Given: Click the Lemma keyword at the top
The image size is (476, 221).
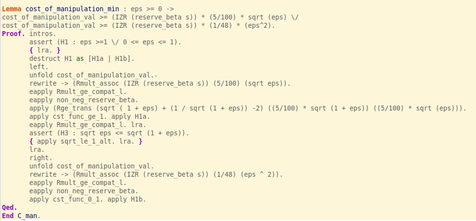Looking at the screenshot, I should click(12, 9).
